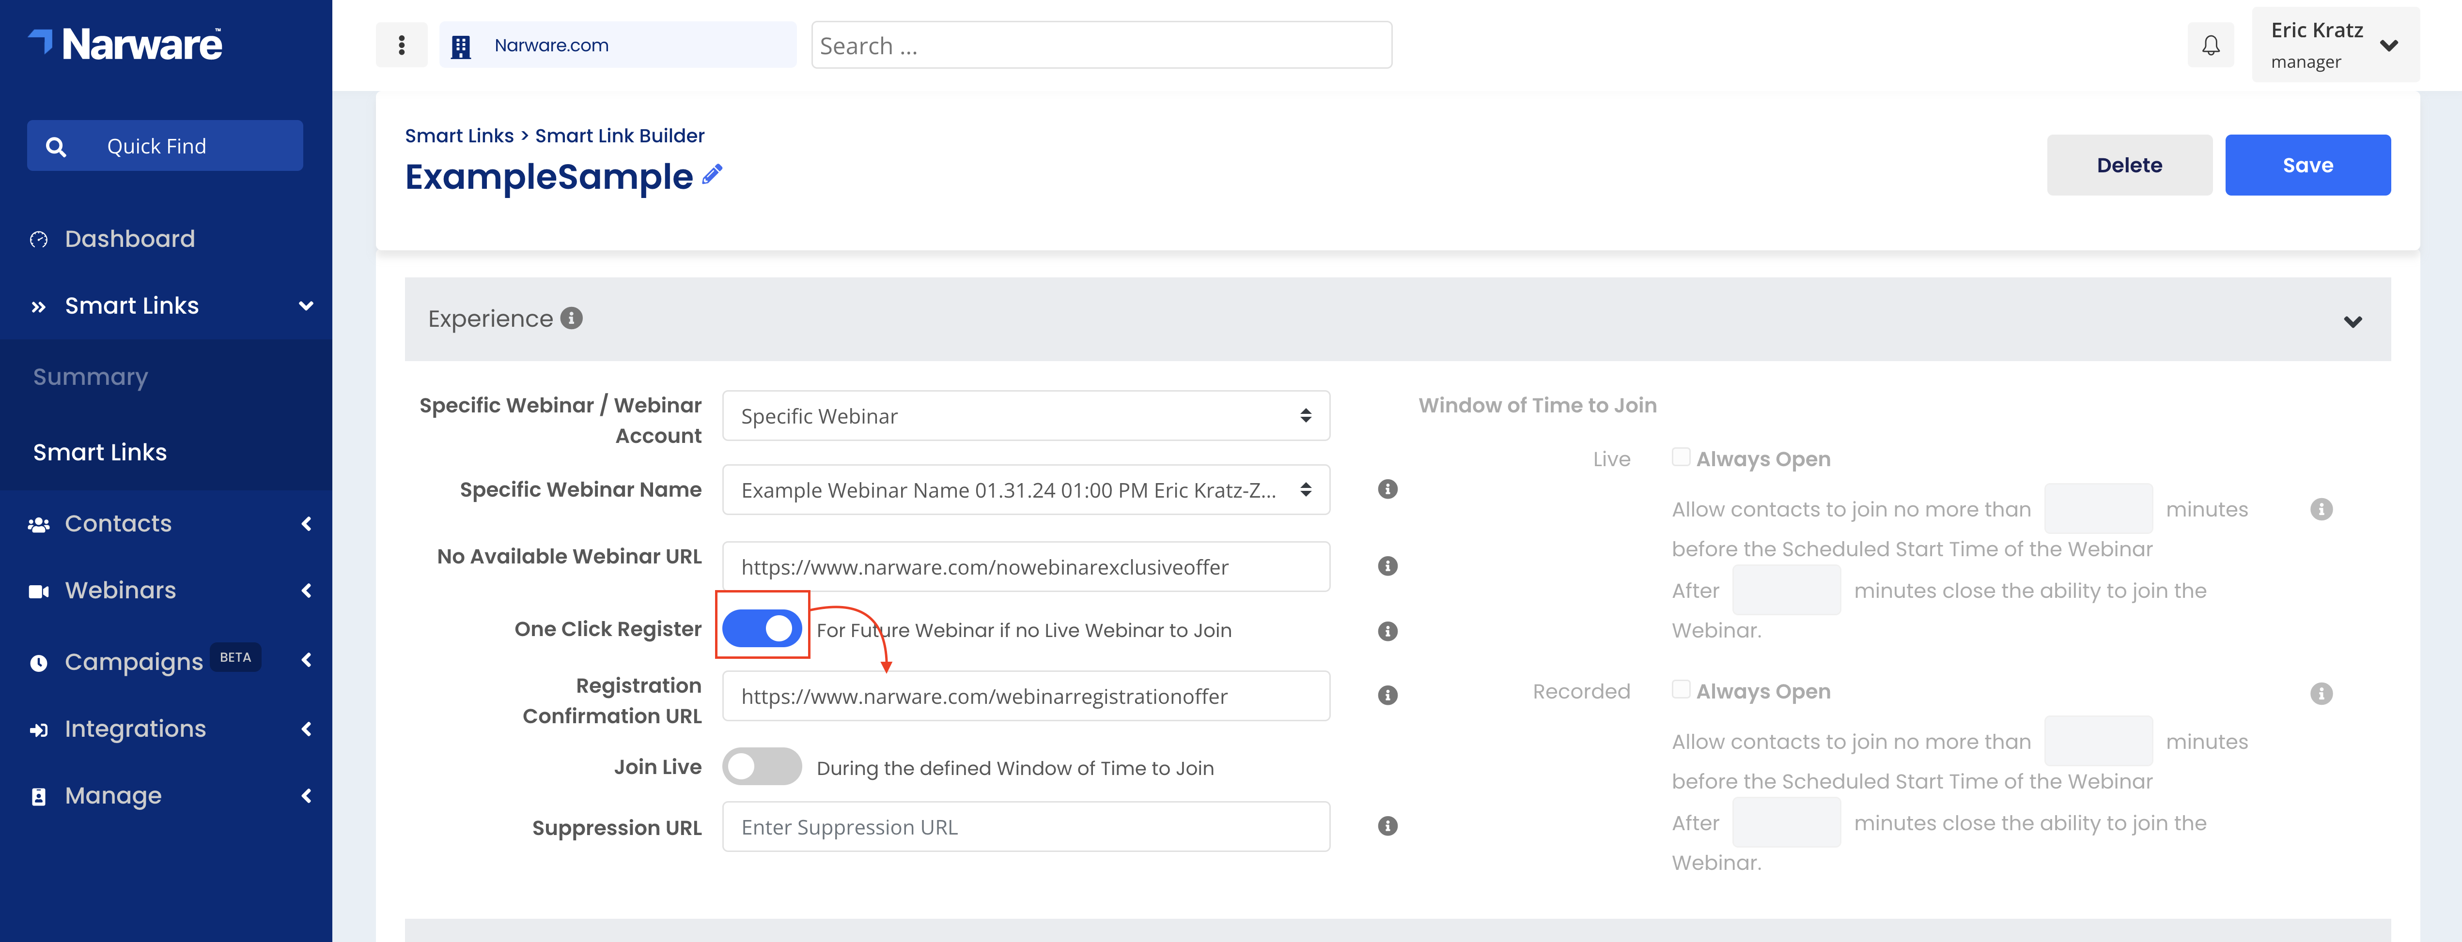
Task: Click Recorded minutes-before input box
Action: (2098, 741)
